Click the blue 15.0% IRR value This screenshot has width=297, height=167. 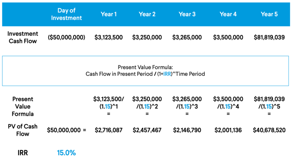66,153
